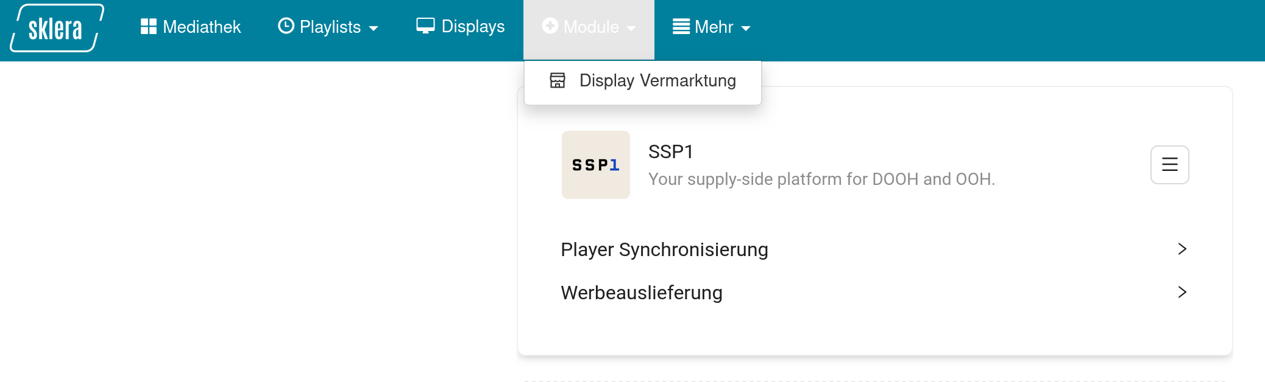Click the SSP1 title link
The height and width of the screenshot is (382, 1265).
(x=670, y=151)
